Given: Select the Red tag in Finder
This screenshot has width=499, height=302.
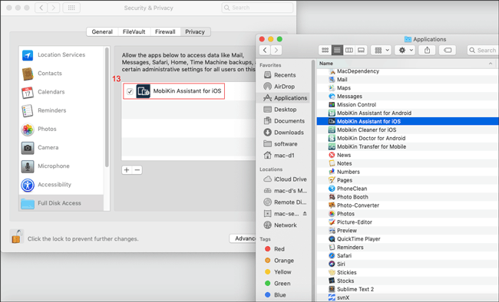Looking at the screenshot, I should 276,249.
